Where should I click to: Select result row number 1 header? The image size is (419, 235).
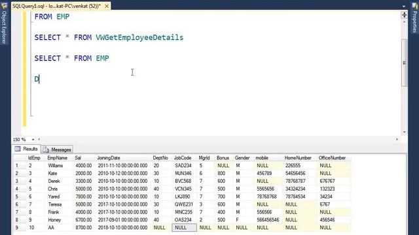(x=20, y=166)
